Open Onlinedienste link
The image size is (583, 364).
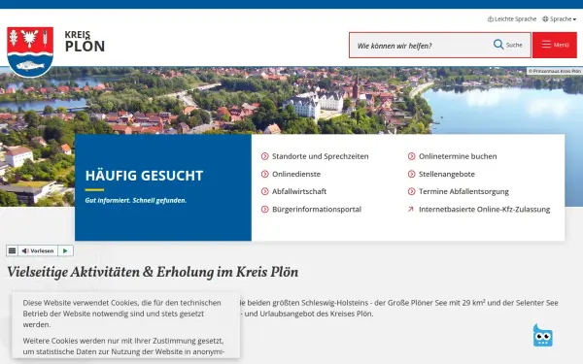(296, 174)
